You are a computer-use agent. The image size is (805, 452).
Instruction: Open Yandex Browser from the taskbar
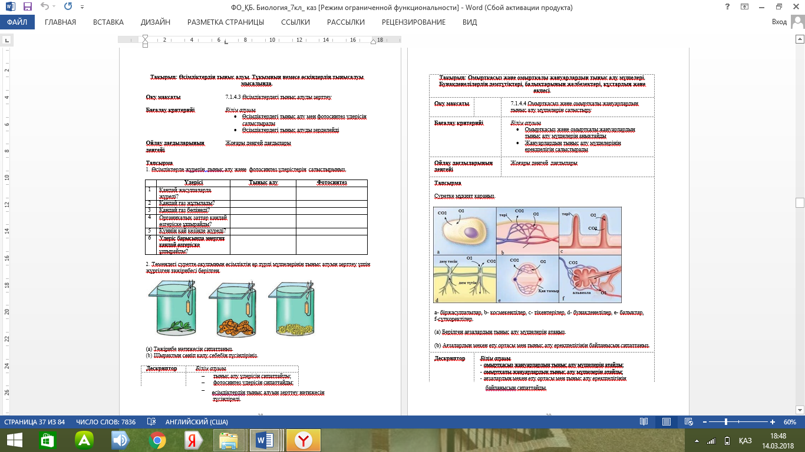[x=303, y=440]
